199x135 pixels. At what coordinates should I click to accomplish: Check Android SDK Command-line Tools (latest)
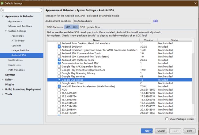click(59, 57)
